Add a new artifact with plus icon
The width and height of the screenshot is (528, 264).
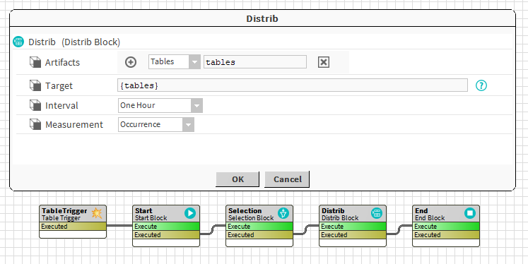tap(131, 62)
